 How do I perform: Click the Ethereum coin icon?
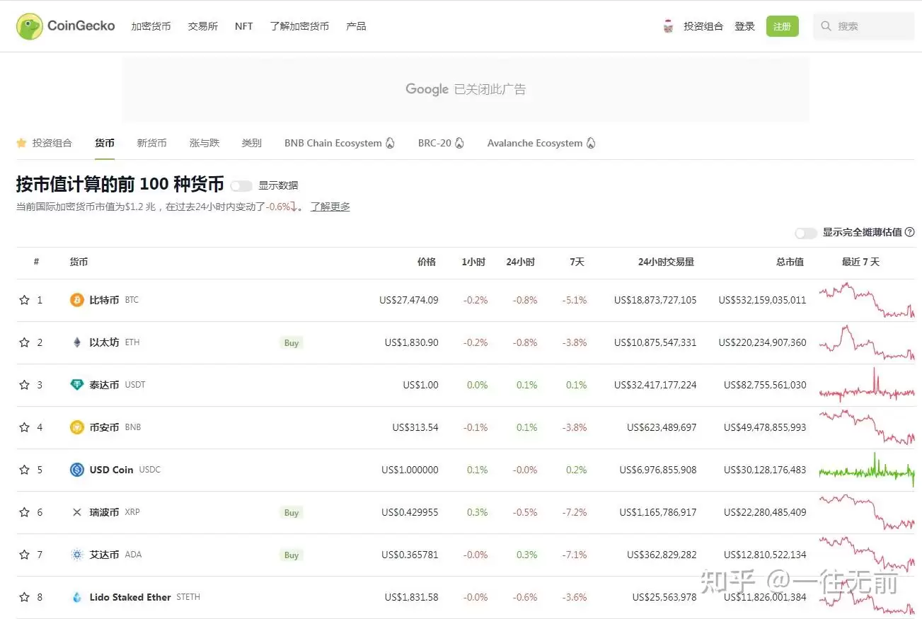[76, 342]
